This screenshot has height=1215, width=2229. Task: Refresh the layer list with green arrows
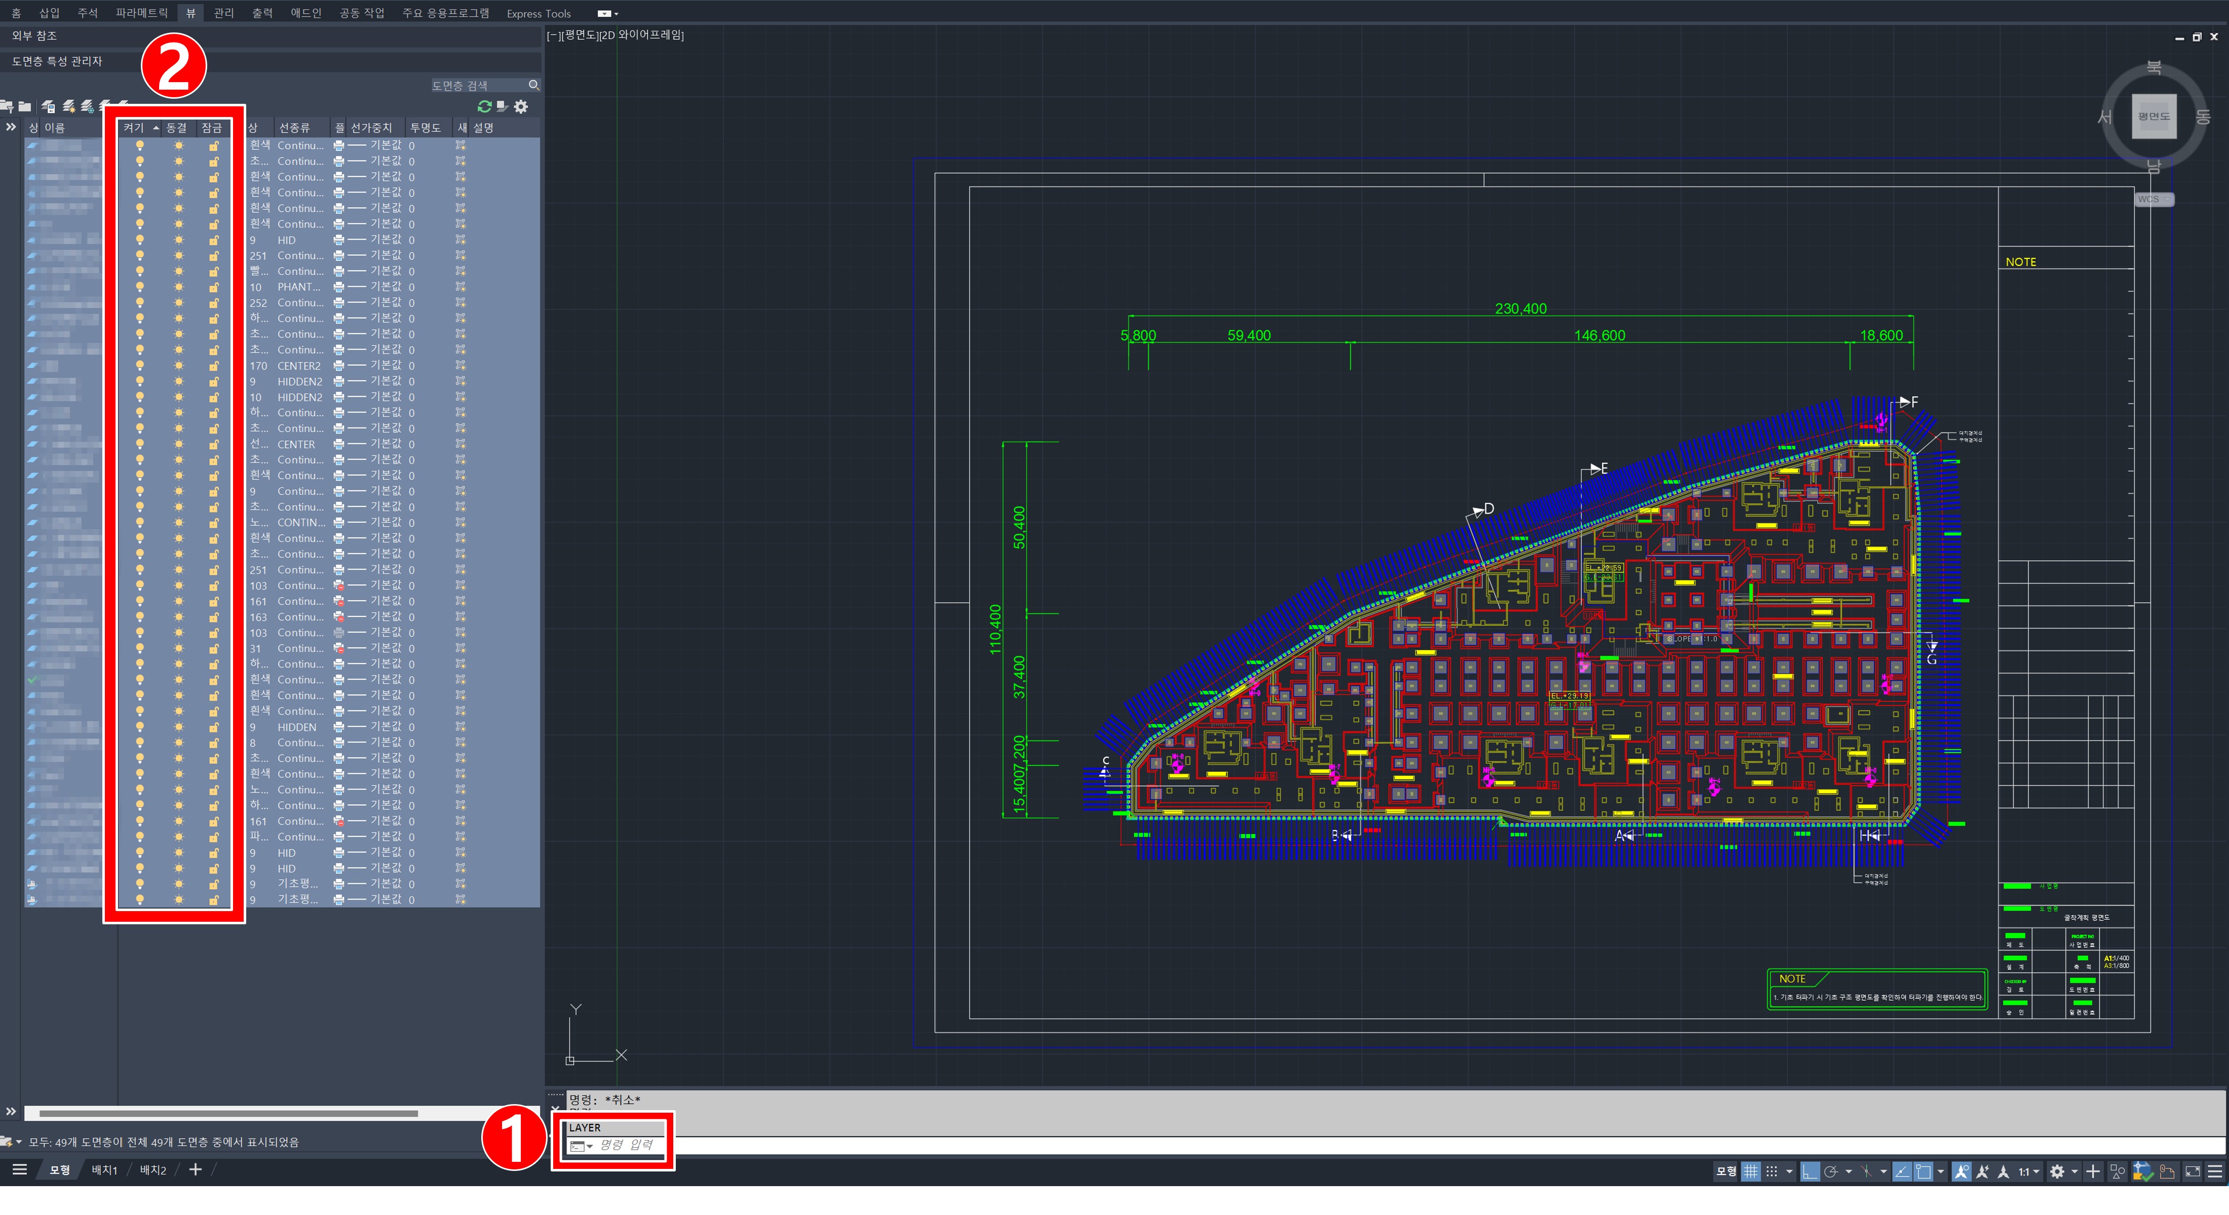tap(485, 106)
